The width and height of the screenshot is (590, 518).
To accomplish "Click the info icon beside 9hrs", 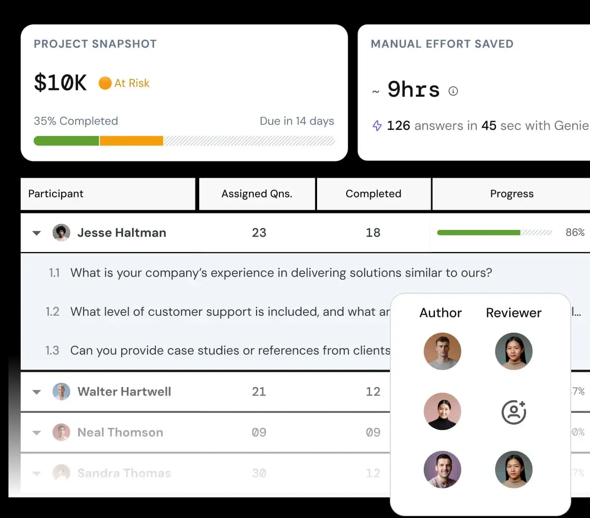I will point(453,91).
